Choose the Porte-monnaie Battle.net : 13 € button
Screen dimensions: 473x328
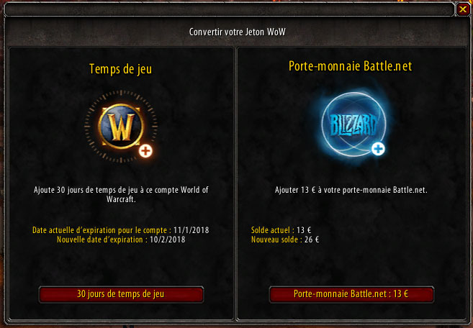351,294
